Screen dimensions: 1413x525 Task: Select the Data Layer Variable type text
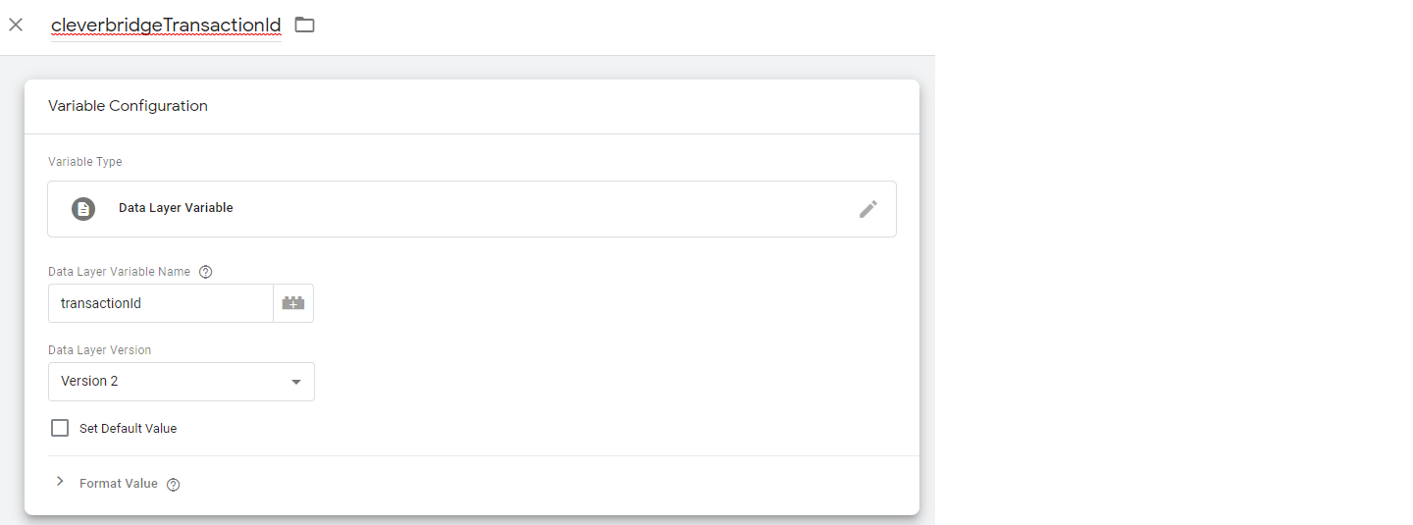pos(176,208)
